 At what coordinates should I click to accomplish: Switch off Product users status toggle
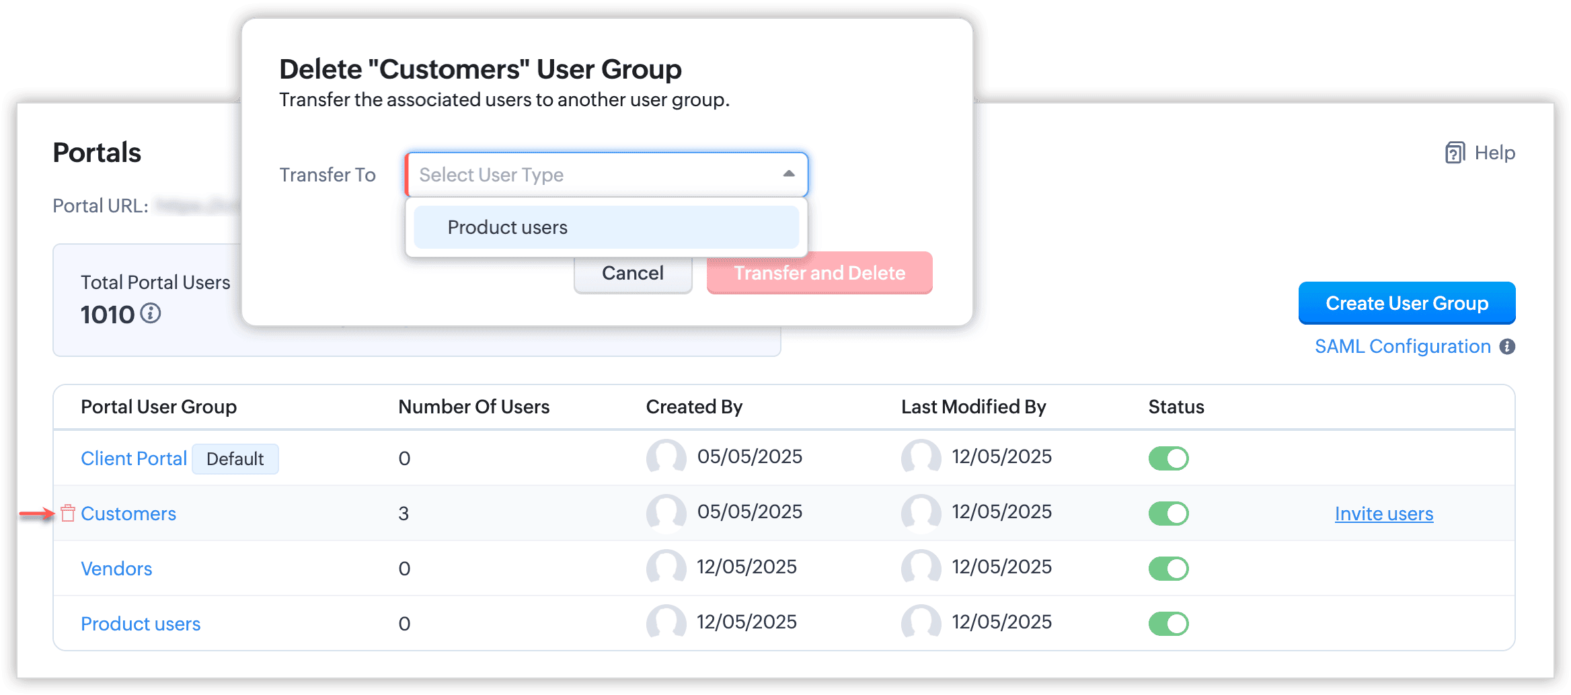point(1168,624)
